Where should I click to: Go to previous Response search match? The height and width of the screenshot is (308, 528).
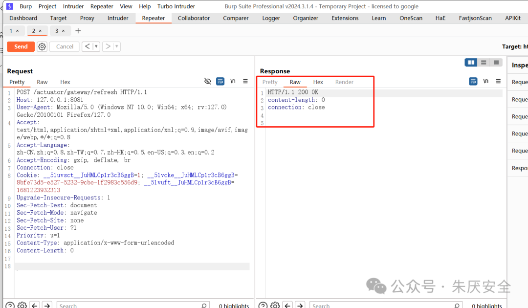[x=287, y=305]
